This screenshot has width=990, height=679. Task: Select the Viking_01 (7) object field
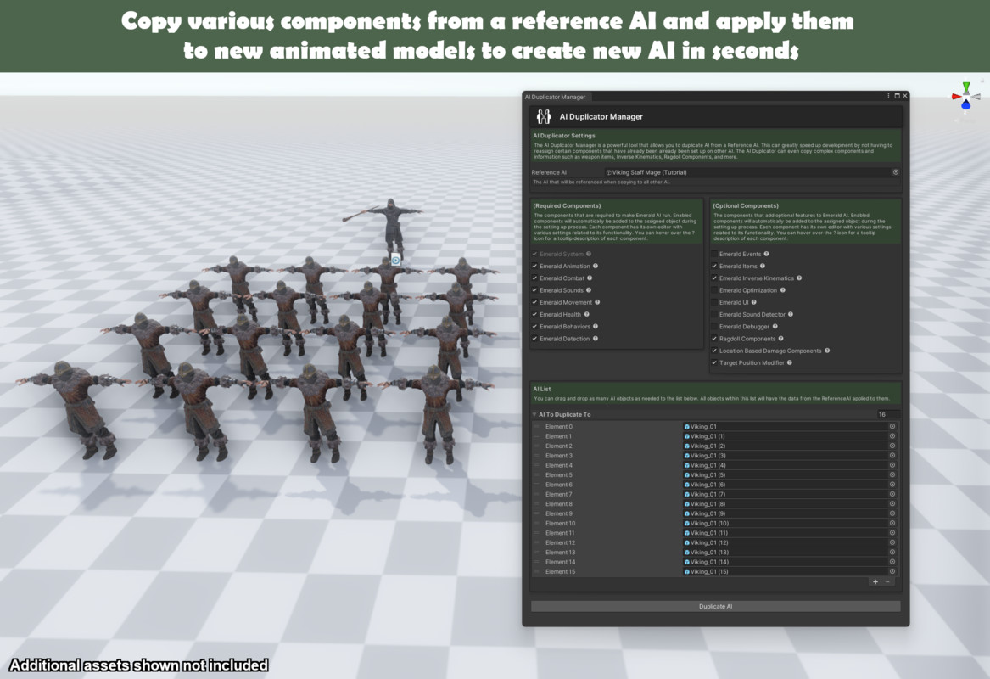[784, 495]
